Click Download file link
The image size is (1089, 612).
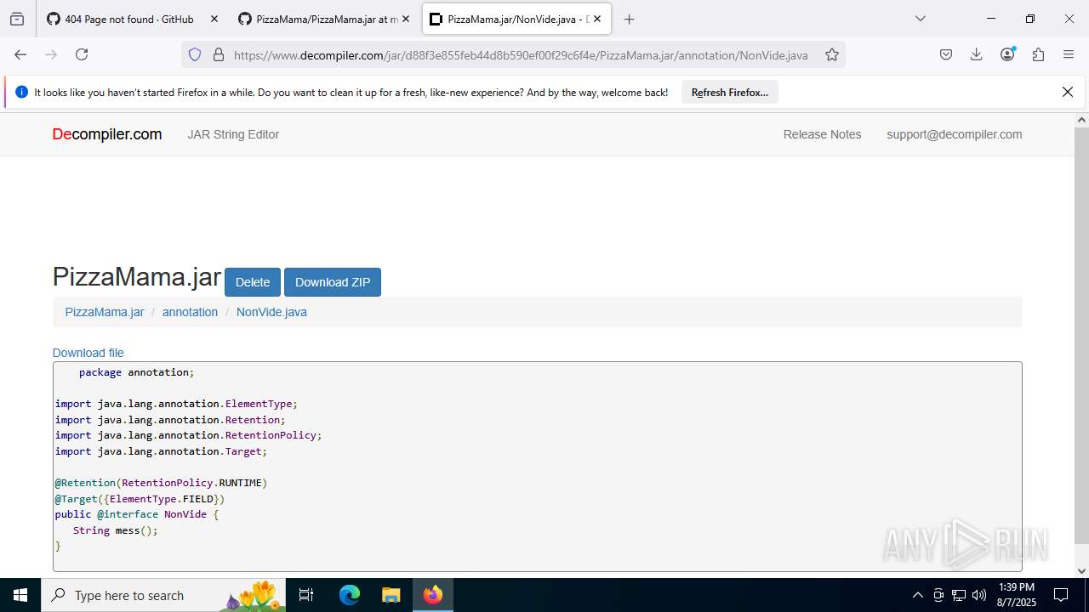pyautogui.click(x=88, y=353)
